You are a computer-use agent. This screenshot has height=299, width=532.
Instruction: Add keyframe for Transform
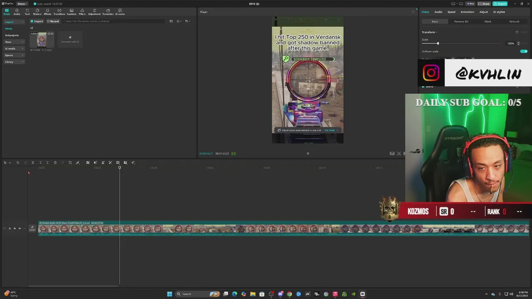pos(525,32)
